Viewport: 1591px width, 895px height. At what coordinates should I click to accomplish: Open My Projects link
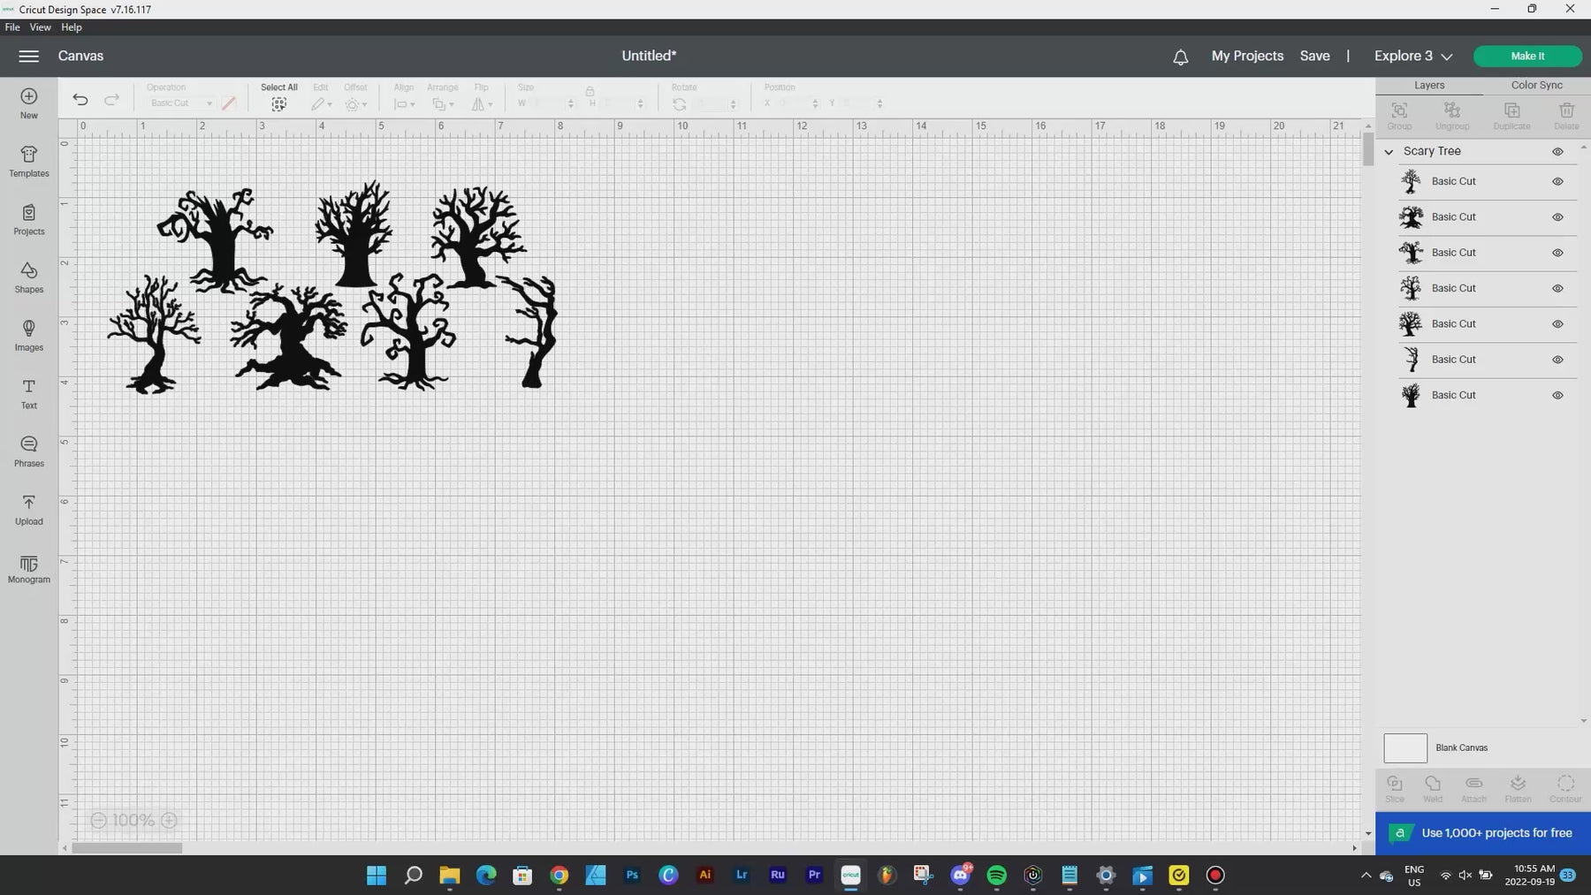click(1247, 56)
